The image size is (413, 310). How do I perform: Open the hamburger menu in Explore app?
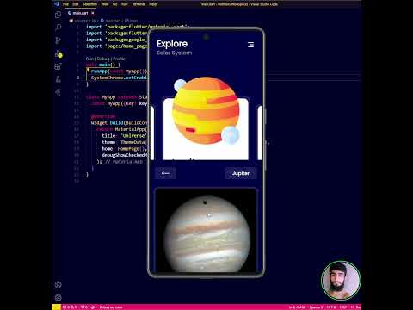pos(250,45)
